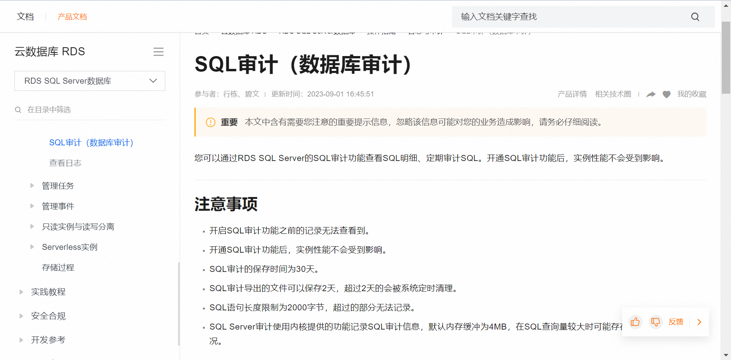The image size is (731, 360).
Task: Click the 云数据库 RDS sidebar title
Action: tap(50, 52)
